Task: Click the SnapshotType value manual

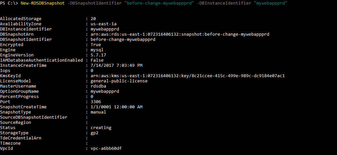Action: tap(98, 112)
